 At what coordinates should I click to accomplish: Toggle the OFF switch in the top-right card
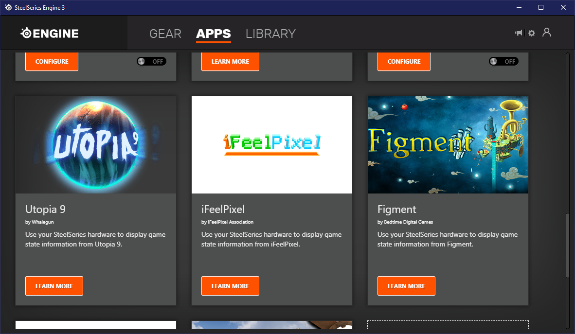pyautogui.click(x=503, y=61)
